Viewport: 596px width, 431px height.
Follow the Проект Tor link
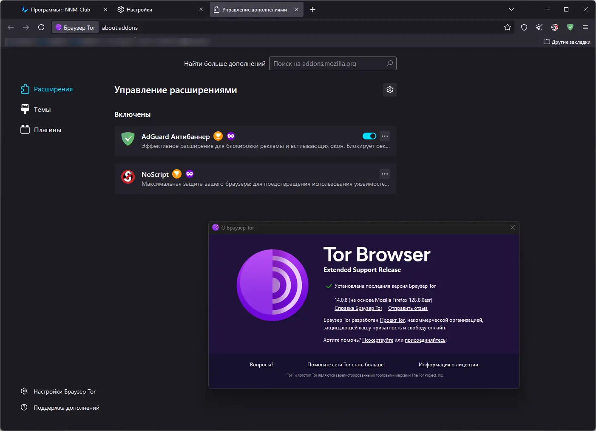point(392,320)
